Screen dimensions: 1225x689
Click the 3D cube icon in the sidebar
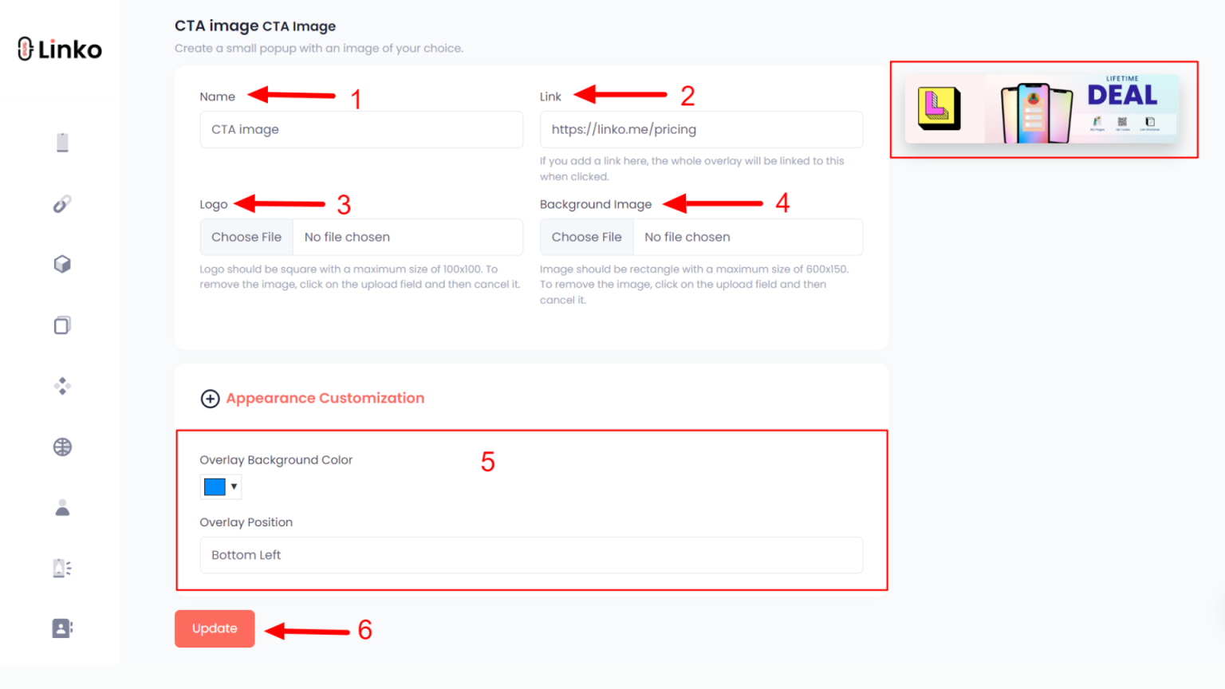(61, 263)
